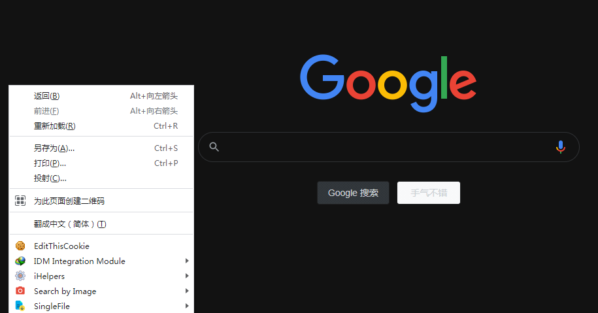Click the iHelpers gear icon

[20, 276]
